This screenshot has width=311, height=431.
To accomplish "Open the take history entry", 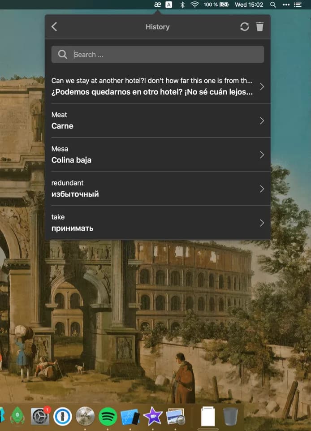I will coord(158,223).
